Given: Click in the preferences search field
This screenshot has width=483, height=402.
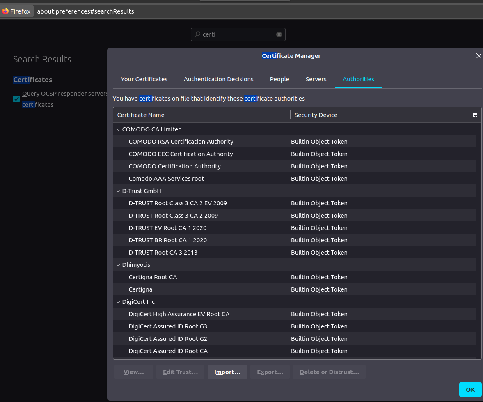Looking at the screenshot, I should (x=238, y=34).
